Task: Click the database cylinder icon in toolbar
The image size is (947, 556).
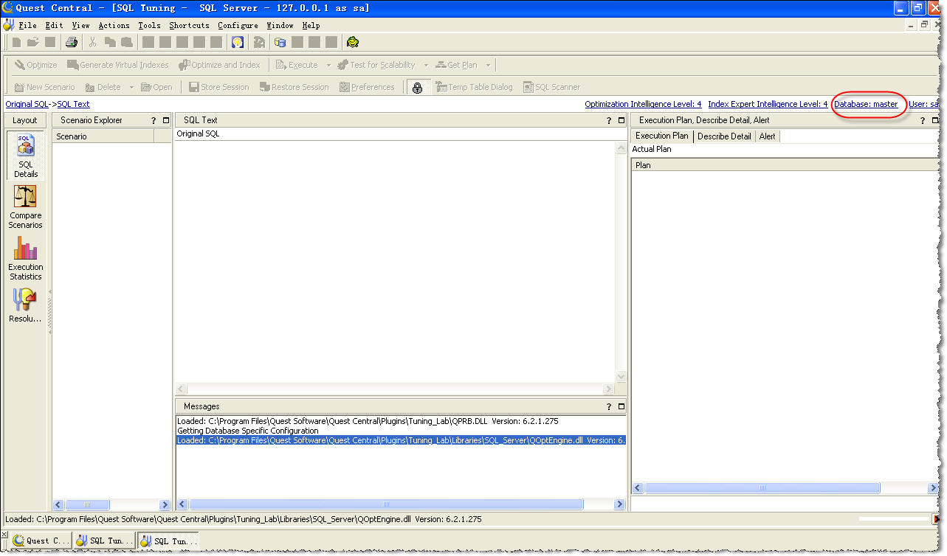Action: [280, 42]
